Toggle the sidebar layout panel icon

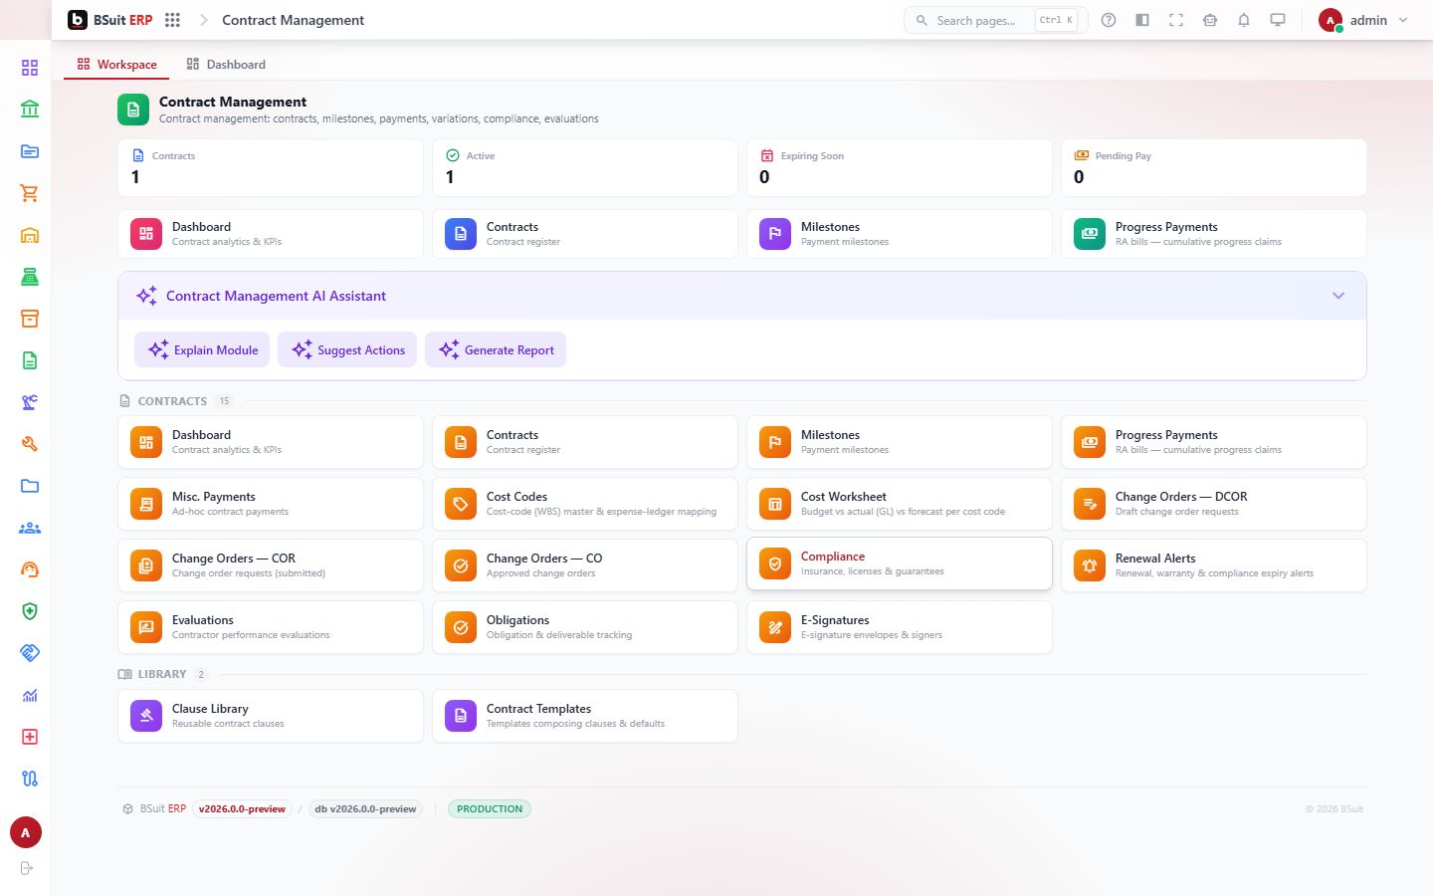(1142, 20)
